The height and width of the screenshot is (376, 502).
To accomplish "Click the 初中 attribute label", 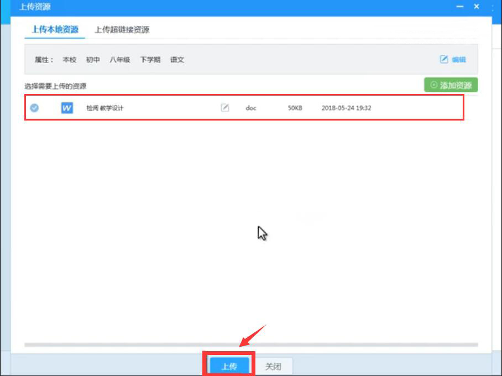I will point(93,60).
